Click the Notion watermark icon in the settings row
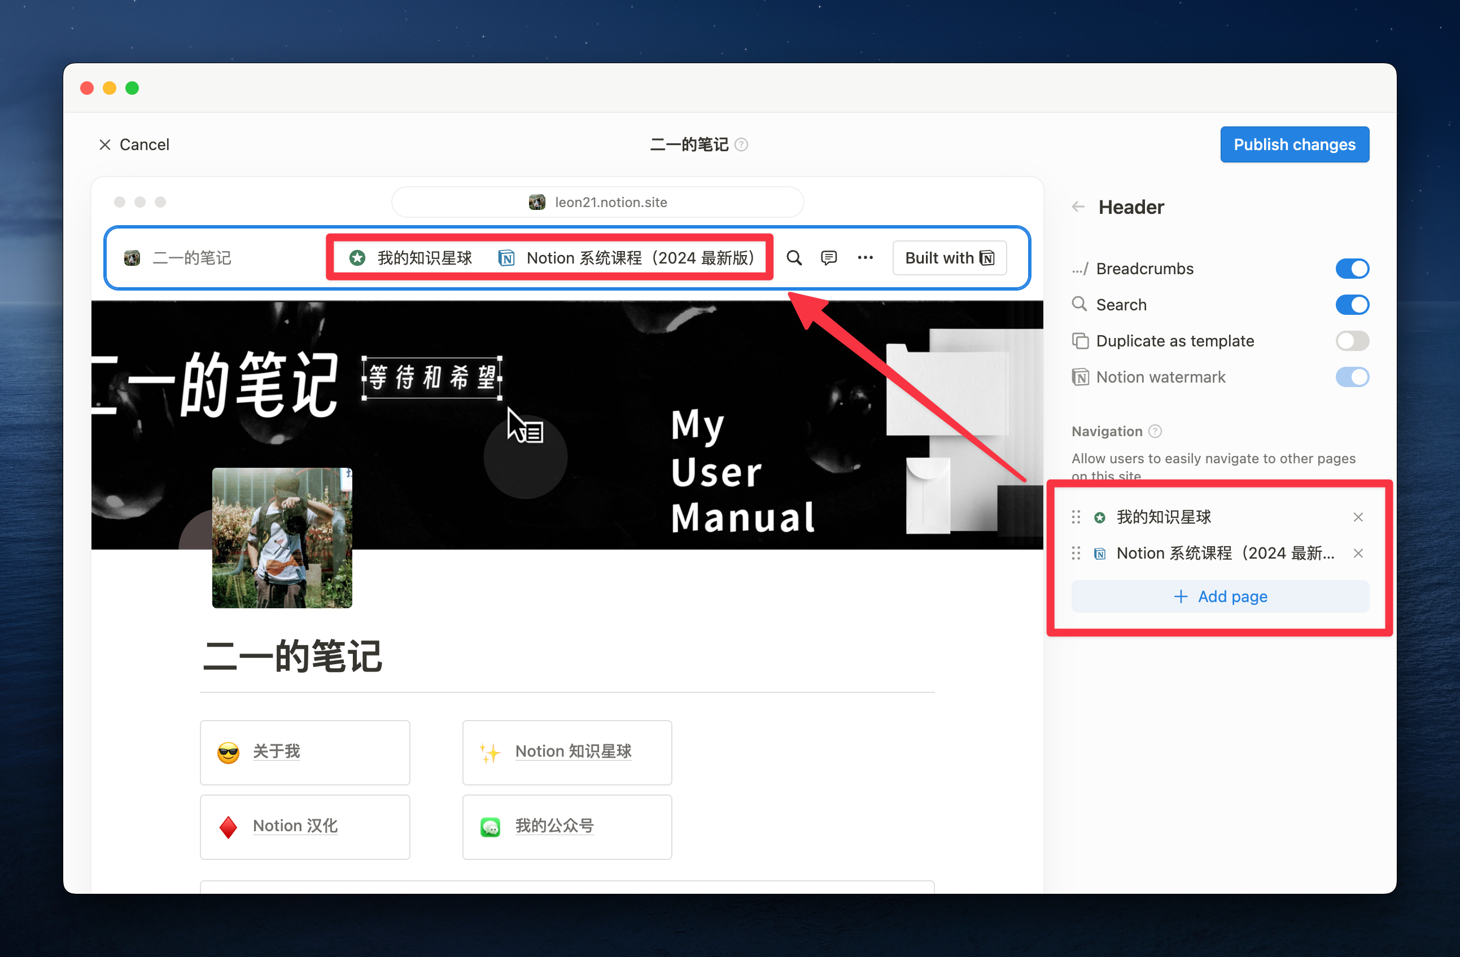The height and width of the screenshot is (957, 1460). pyautogui.click(x=1080, y=377)
